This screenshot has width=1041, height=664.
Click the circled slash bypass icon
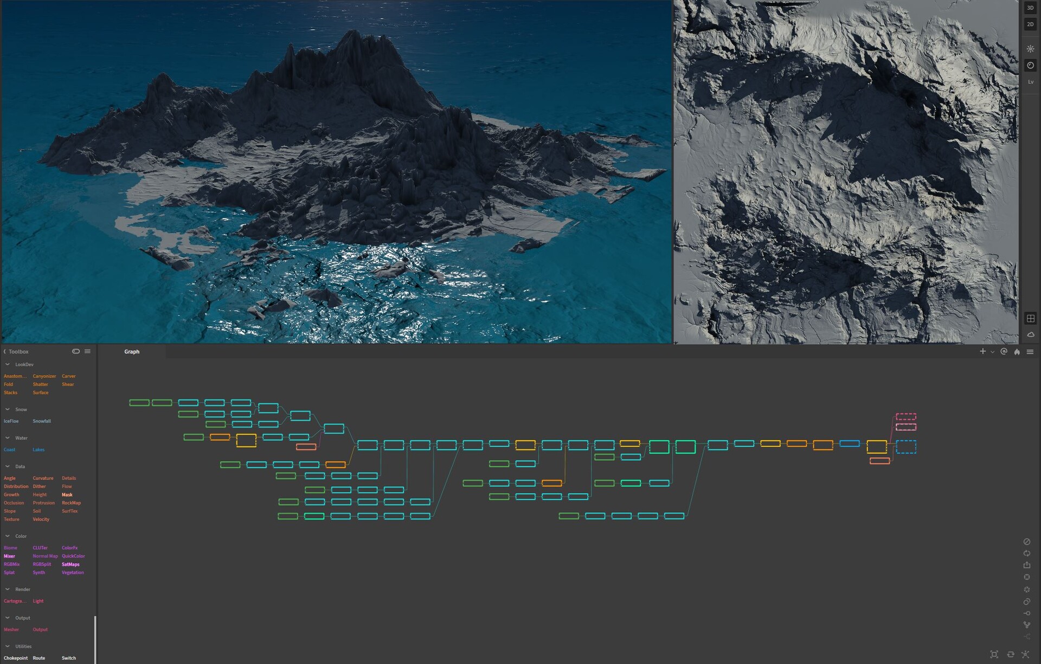click(x=1026, y=541)
